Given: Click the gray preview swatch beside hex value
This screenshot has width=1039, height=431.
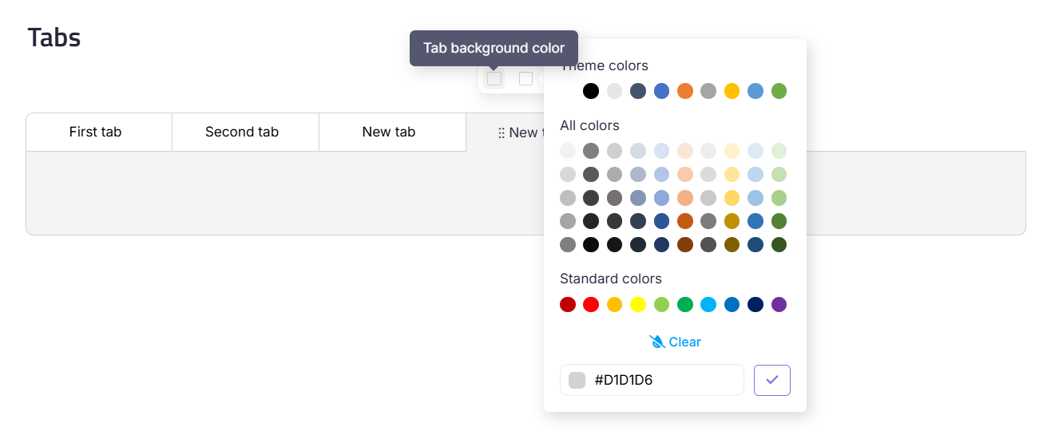Looking at the screenshot, I should pyautogui.click(x=577, y=380).
